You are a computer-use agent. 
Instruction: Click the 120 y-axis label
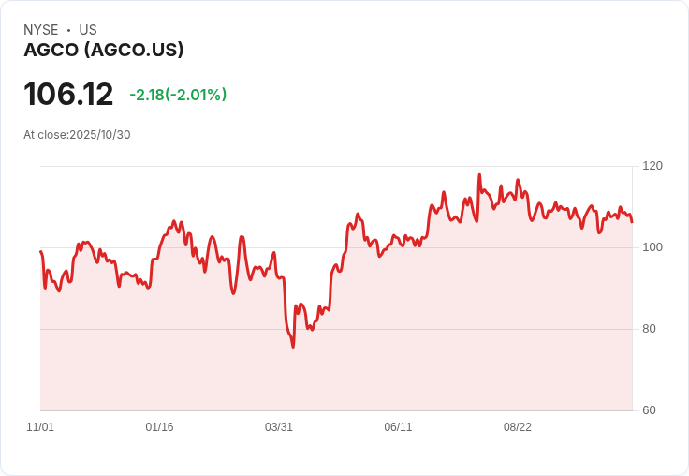[652, 166]
